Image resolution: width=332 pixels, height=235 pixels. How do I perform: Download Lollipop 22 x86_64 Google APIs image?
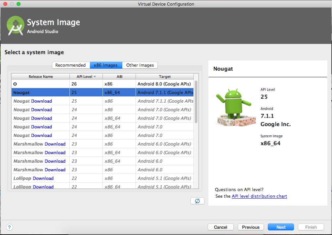(x=43, y=186)
